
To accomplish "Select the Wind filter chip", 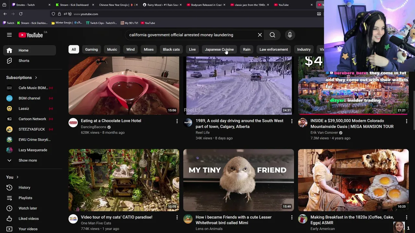I will tap(130, 50).
